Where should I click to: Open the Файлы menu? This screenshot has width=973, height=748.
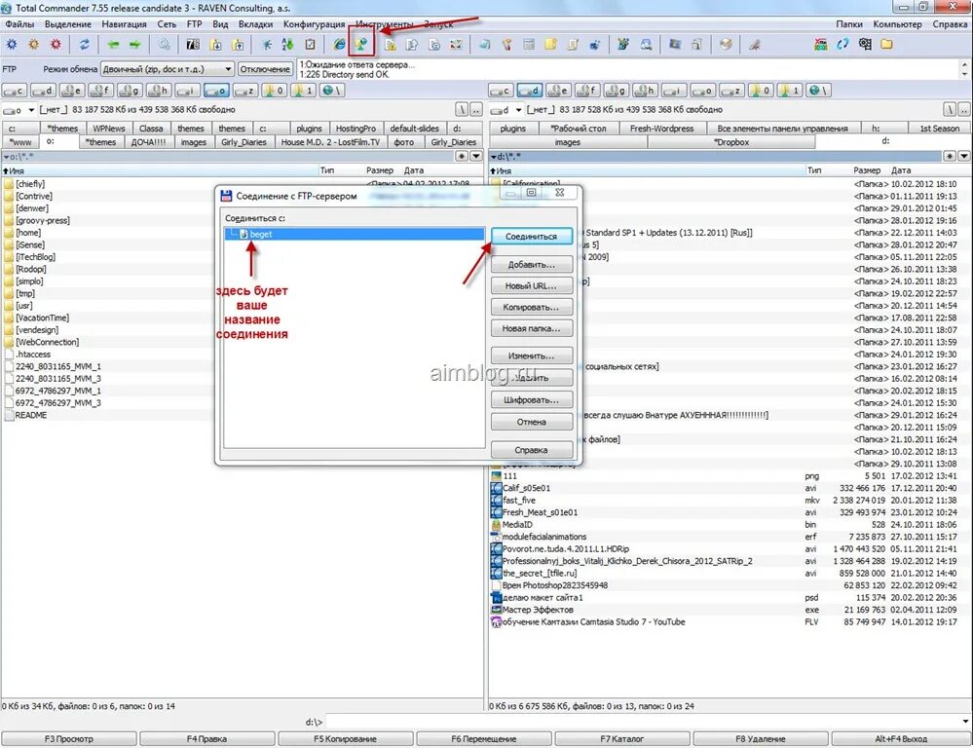pos(19,24)
